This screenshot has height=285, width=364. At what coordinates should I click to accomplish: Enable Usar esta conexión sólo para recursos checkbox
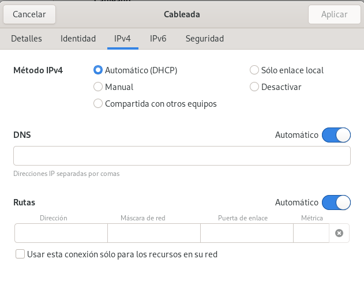coord(21,254)
